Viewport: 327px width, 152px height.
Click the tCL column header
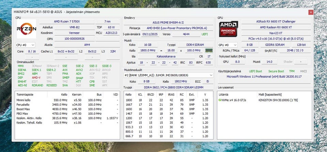tap(140, 95)
